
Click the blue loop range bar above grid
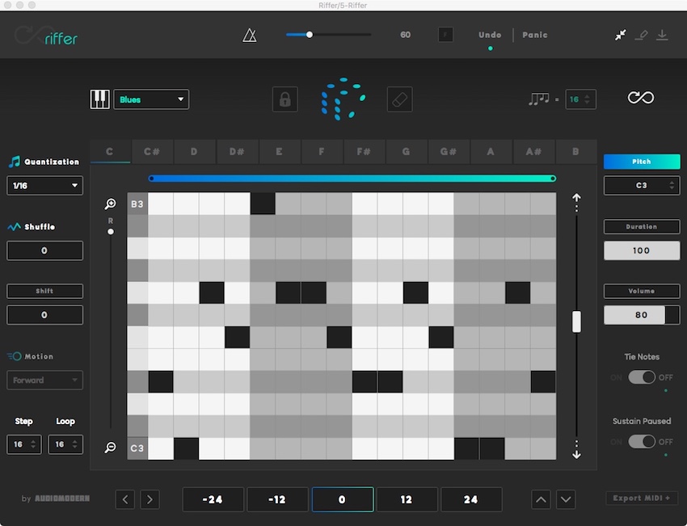coord(352,179)
